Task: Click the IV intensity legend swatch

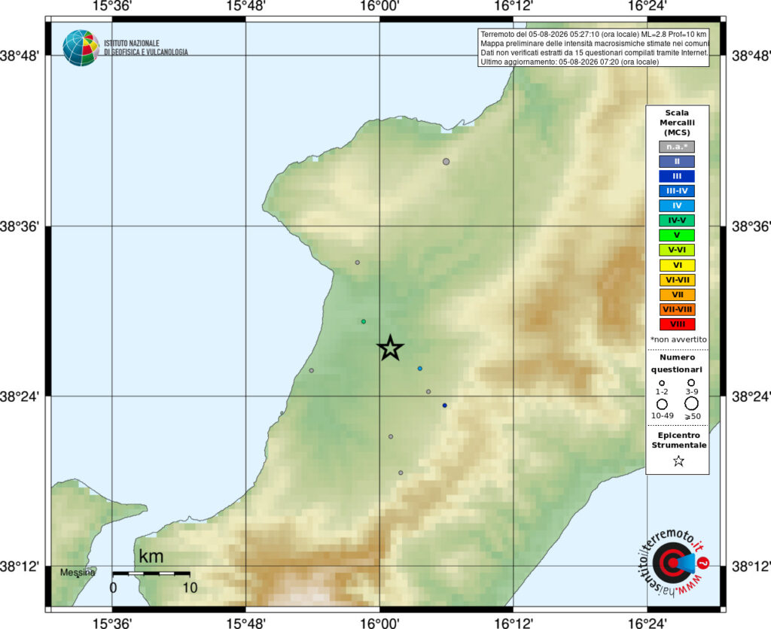Action: pyautogui.click(x=677, y=205)
